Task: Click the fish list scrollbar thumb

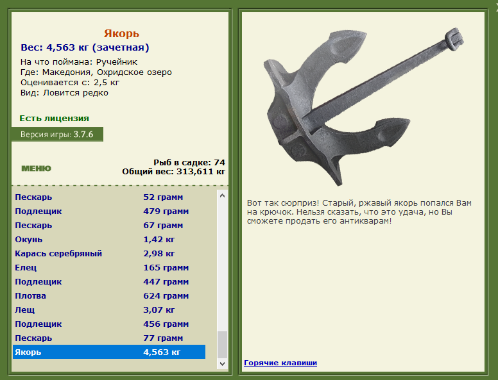Action: (222, 345)
